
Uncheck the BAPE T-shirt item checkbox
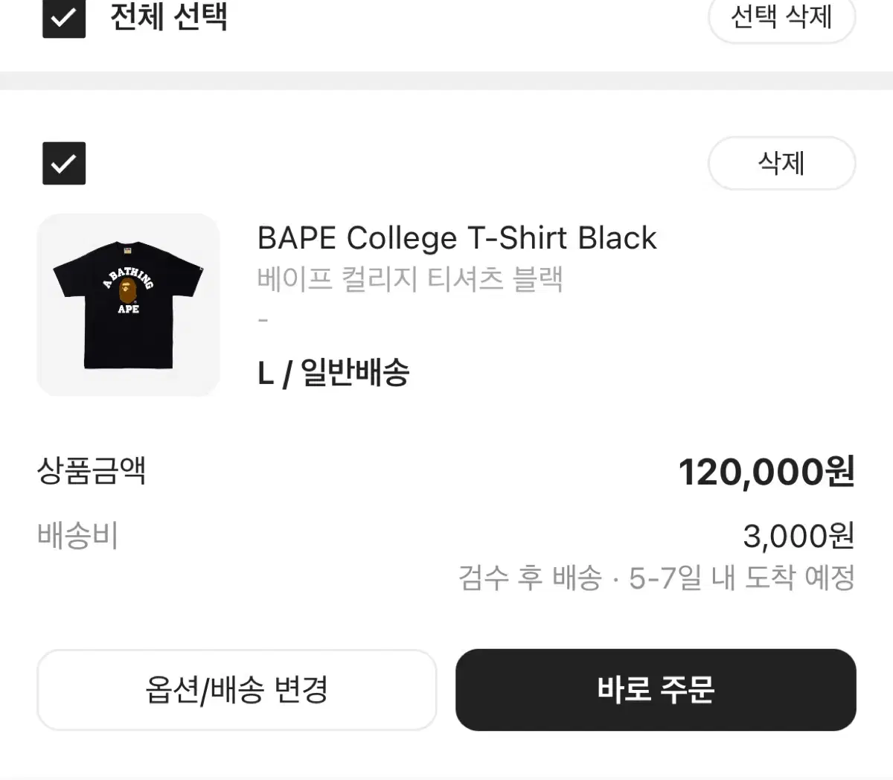tap(64, 163)
